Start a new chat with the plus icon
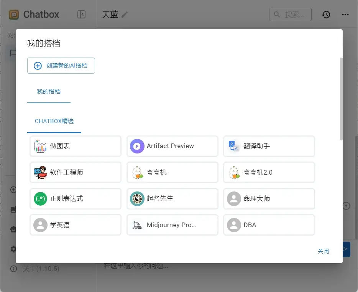 pos(13,190)
